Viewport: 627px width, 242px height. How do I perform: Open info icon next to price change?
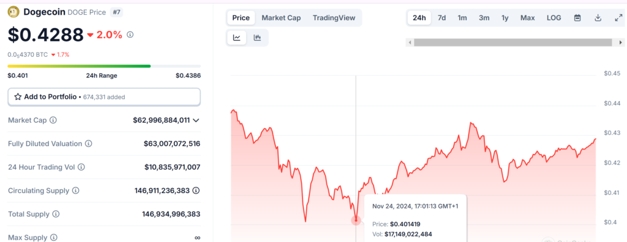130,35
